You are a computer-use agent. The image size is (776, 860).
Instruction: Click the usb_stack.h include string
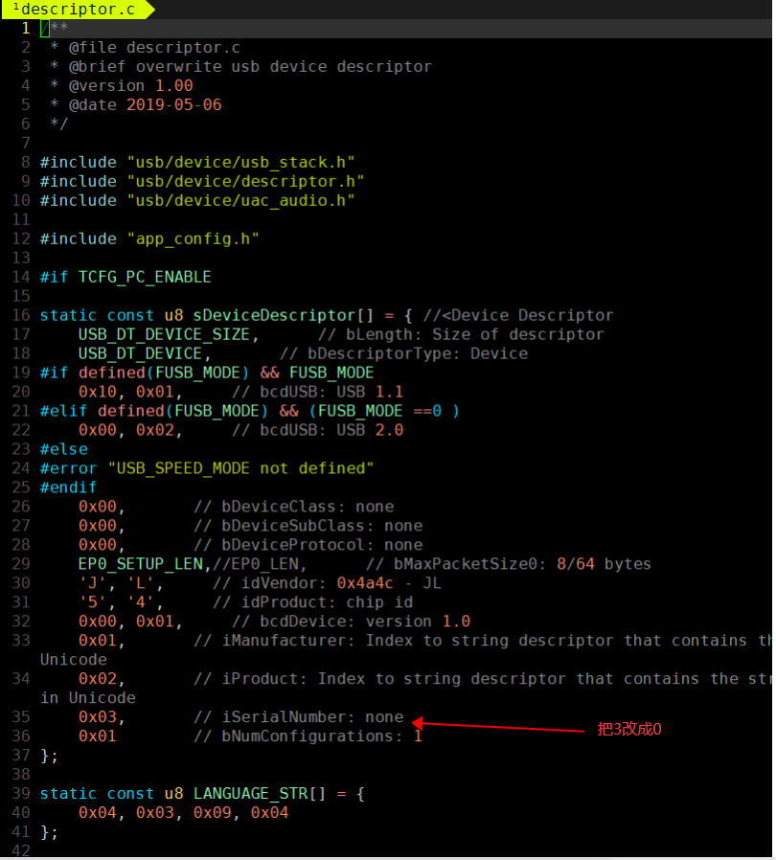click(x=240, y=163)
